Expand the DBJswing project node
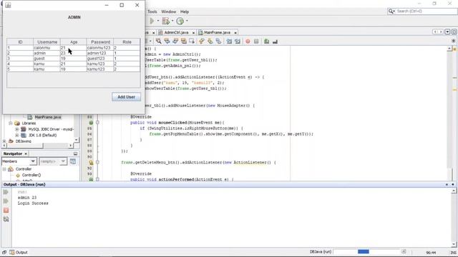The image size is (458, 257). [x=4, y=141]
